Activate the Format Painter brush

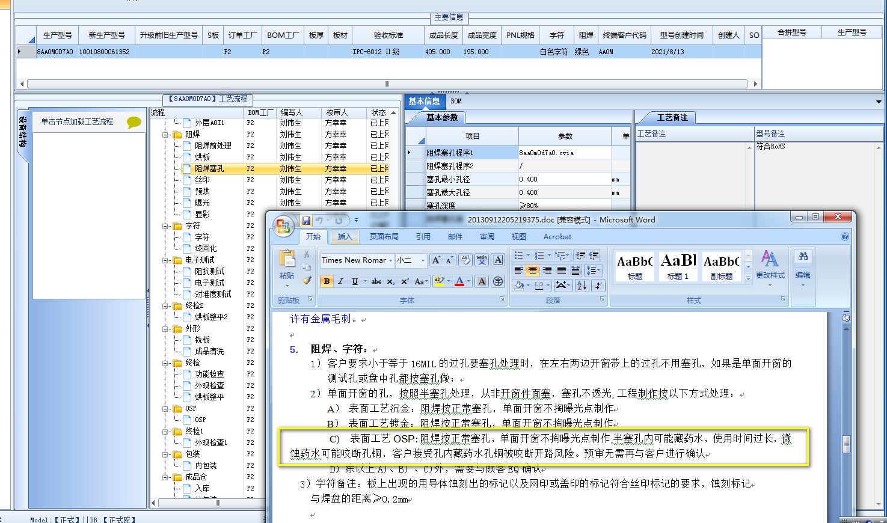click(307, 280)
